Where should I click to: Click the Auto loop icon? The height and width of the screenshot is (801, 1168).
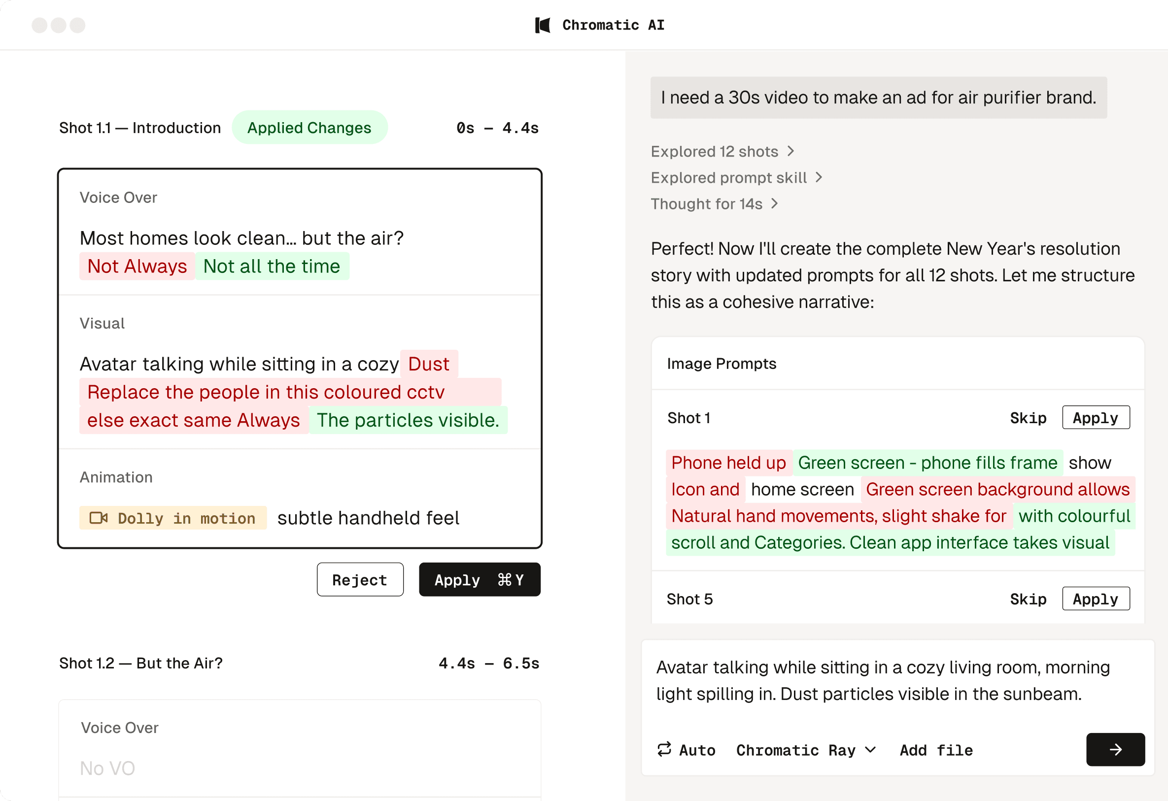coord(664,749)
